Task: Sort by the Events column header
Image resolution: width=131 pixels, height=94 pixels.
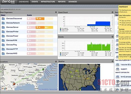Action: point(29,15)
